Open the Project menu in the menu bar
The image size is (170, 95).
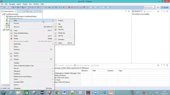pyautogui.click(x=25, y=4)
